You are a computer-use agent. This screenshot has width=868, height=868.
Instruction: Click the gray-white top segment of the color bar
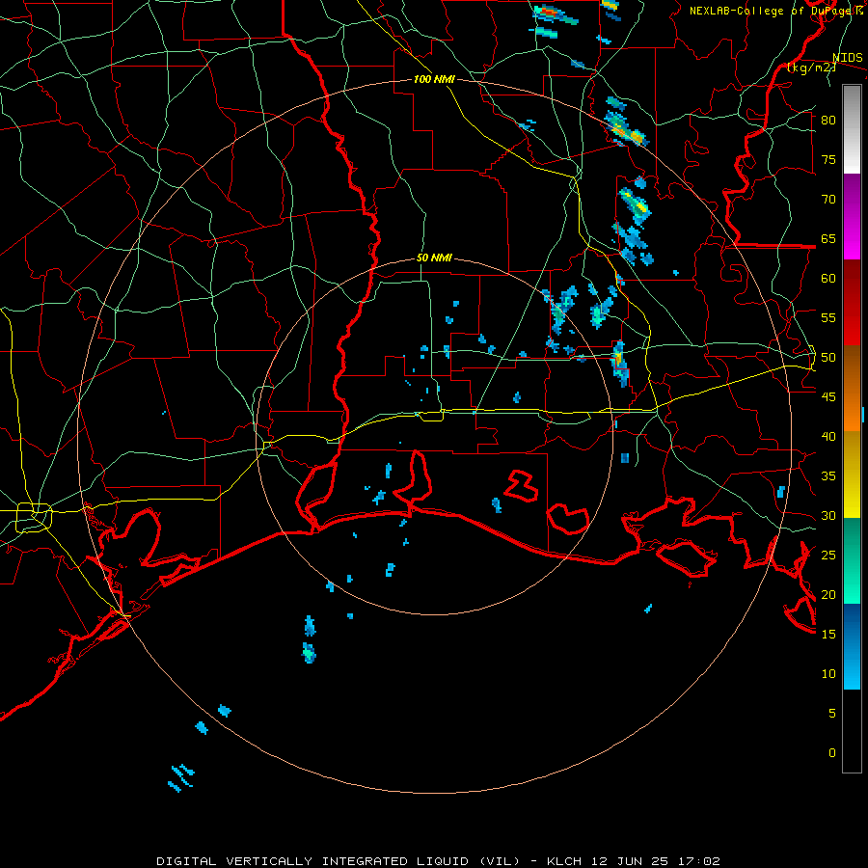click(852, 129)
